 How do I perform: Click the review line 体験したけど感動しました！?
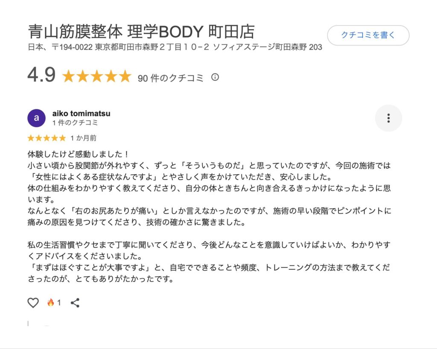coord(78,153)
